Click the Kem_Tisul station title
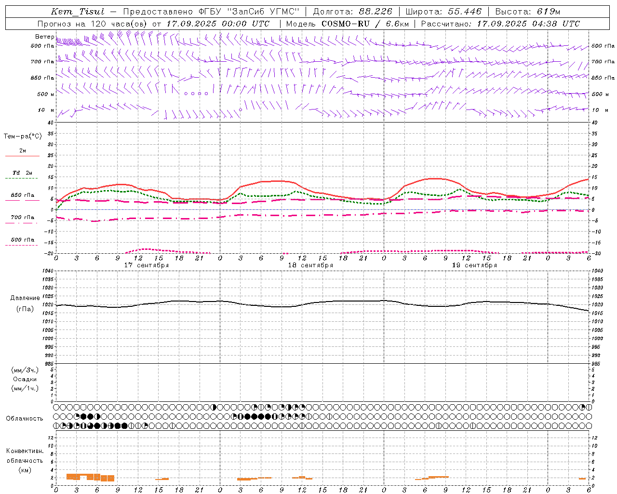Viewport: 617px width, 494px height. (x=77, y=12)
